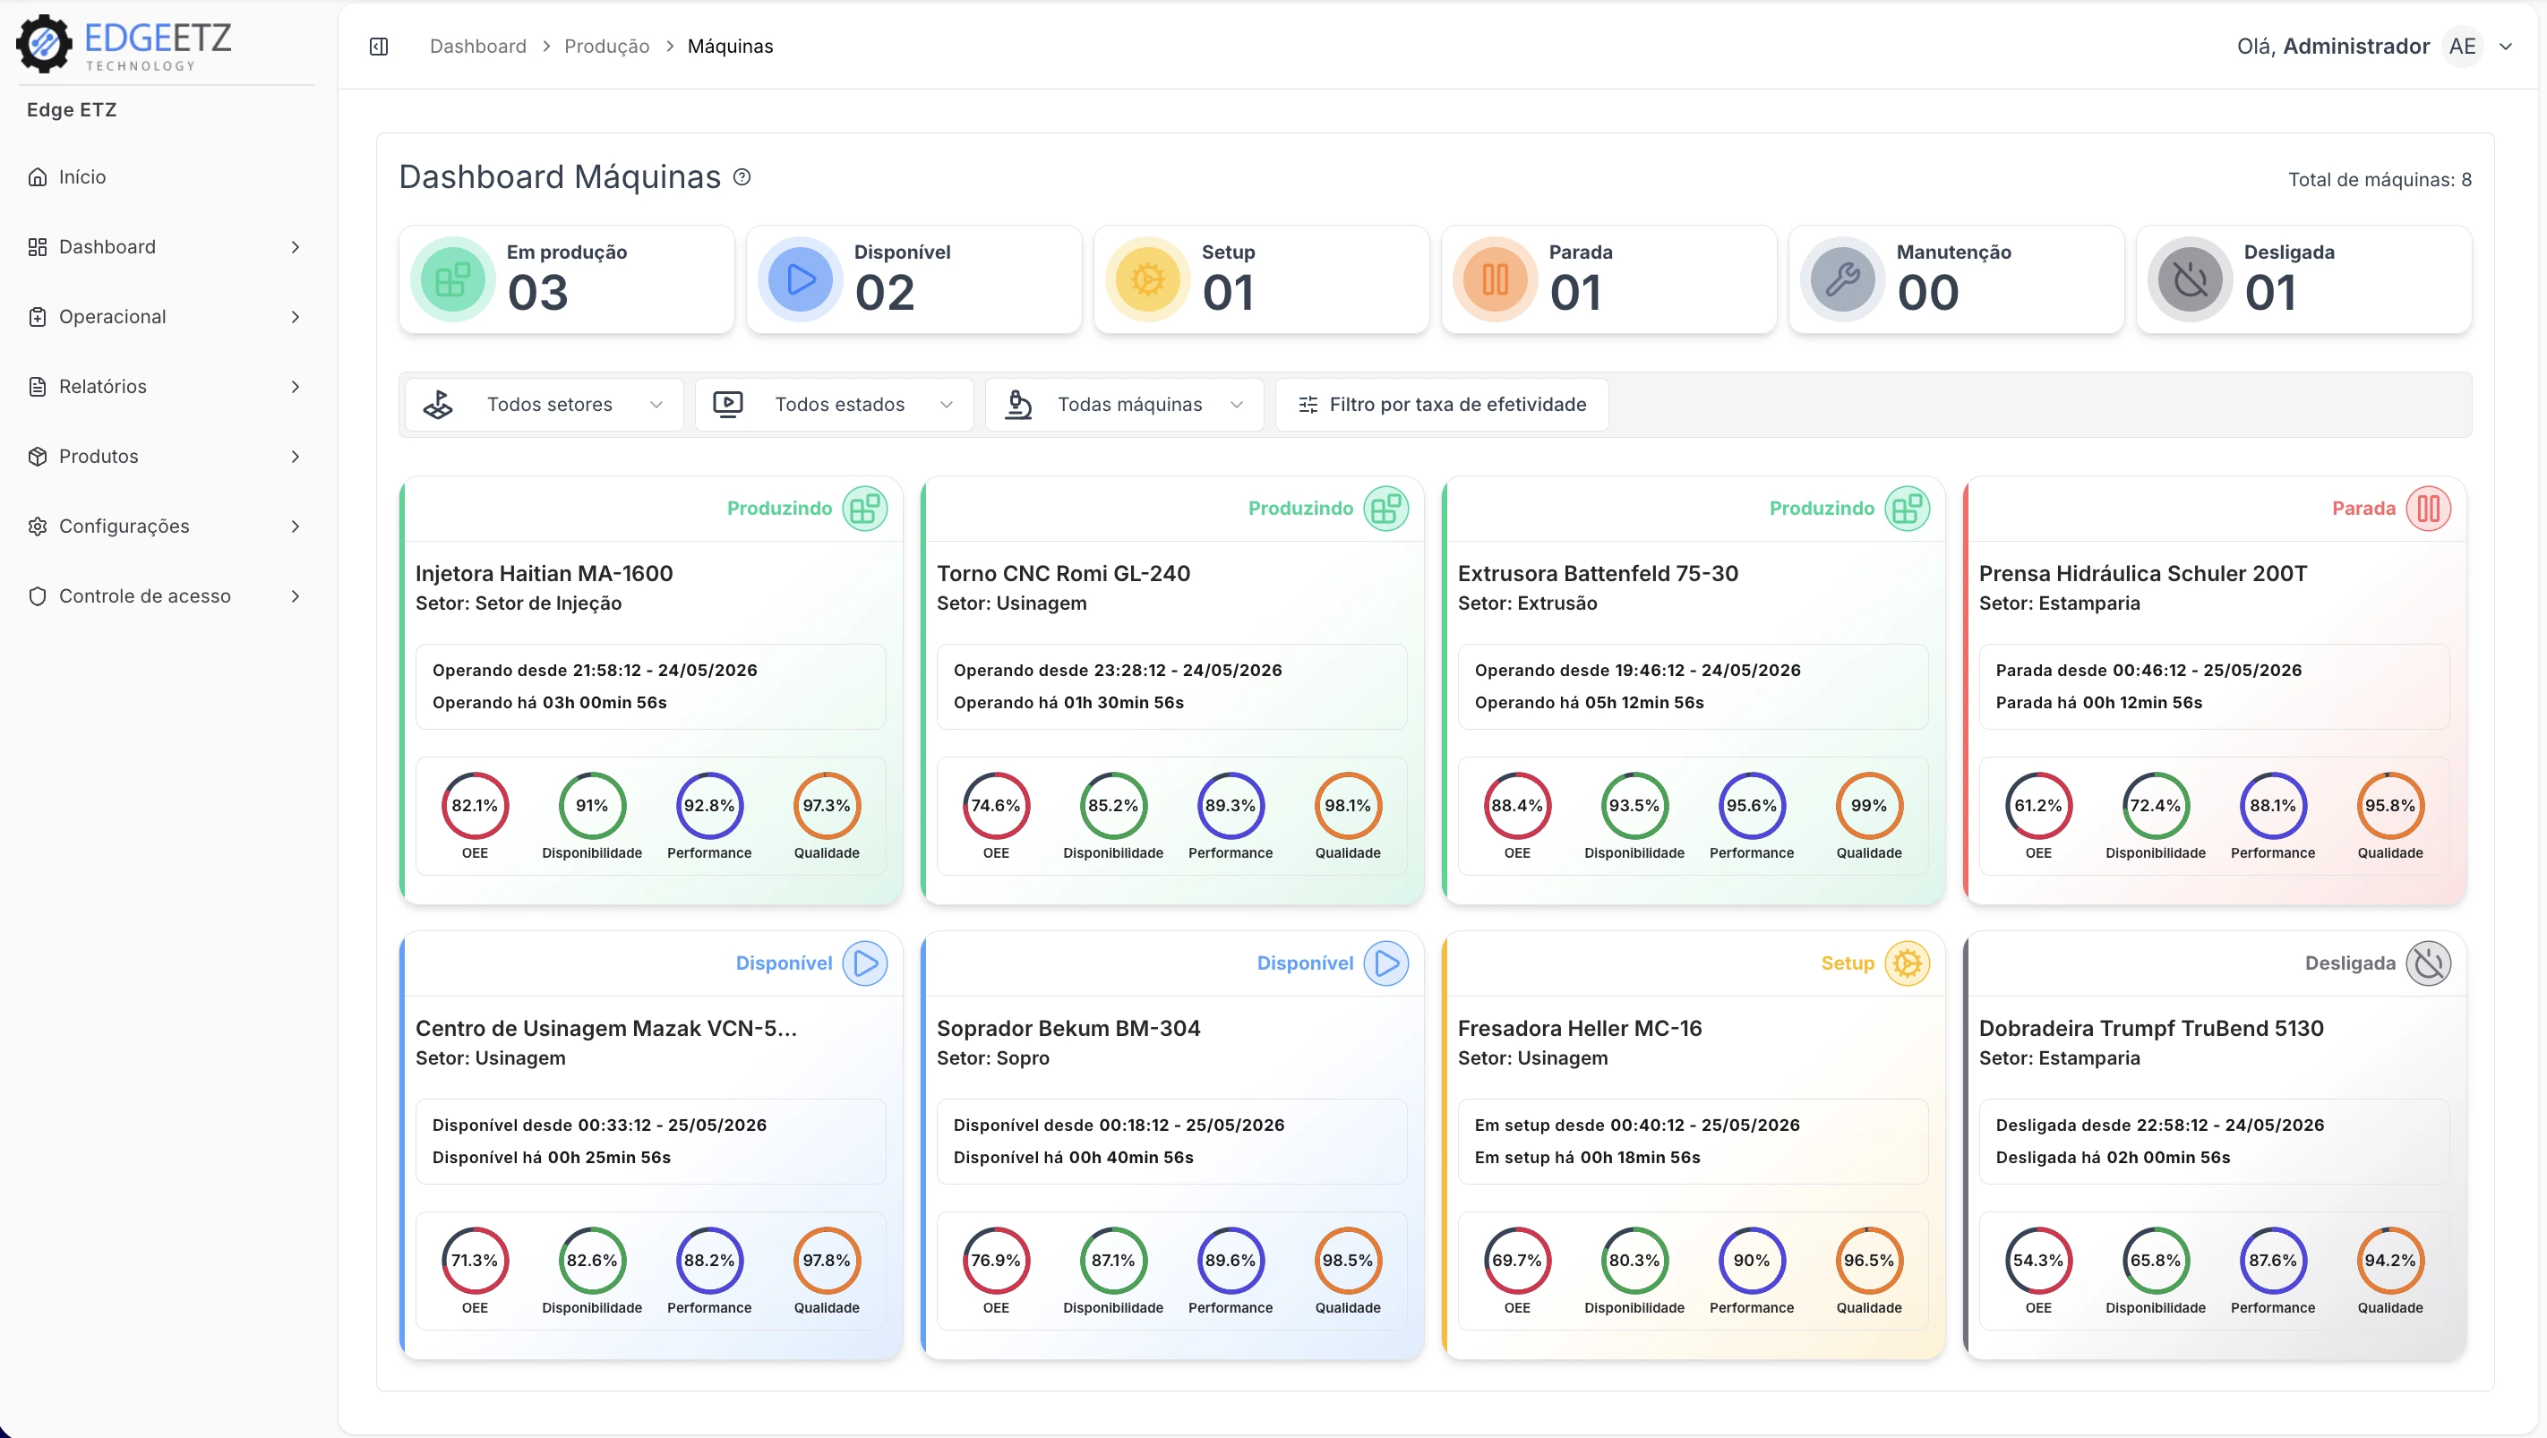Click Parada pause icon on Prensa Hidráulica card
The width and height of the screenshot is (2547, 1438).
pos(2429,509)
